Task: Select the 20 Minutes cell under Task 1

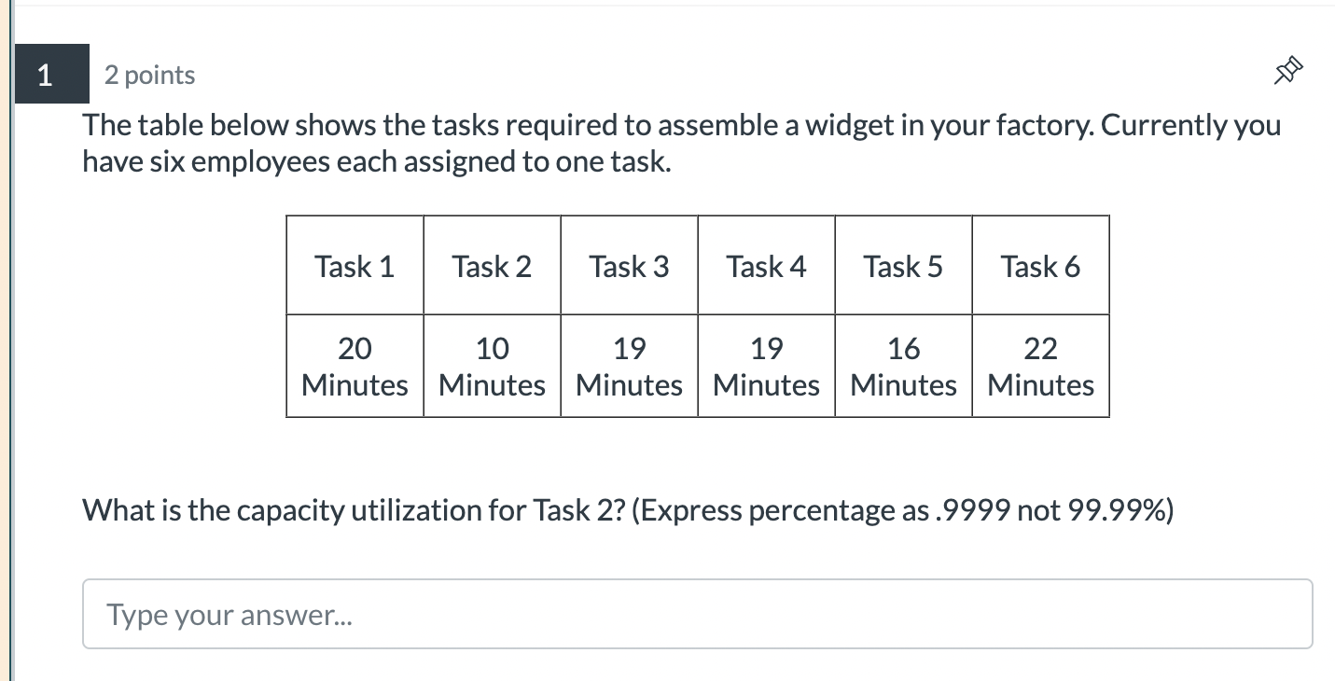Action: coord(355,366)
